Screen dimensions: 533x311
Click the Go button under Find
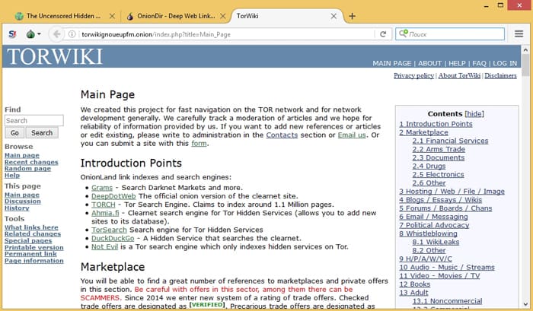pos(15,132)
